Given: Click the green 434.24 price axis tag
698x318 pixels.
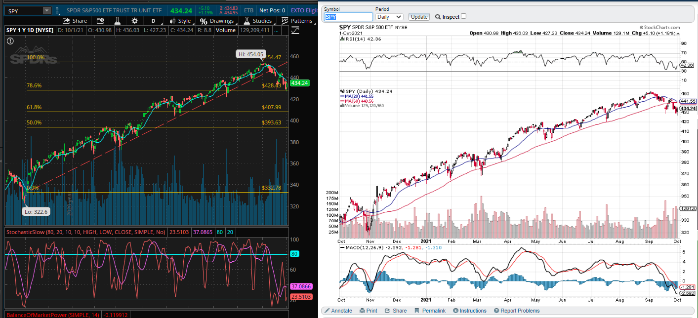Looking at the screenshot, I should tap(300, 83).
